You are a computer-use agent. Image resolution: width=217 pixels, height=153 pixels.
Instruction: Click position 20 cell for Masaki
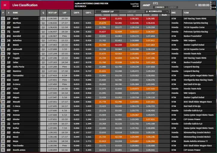(x=3, y=102)
